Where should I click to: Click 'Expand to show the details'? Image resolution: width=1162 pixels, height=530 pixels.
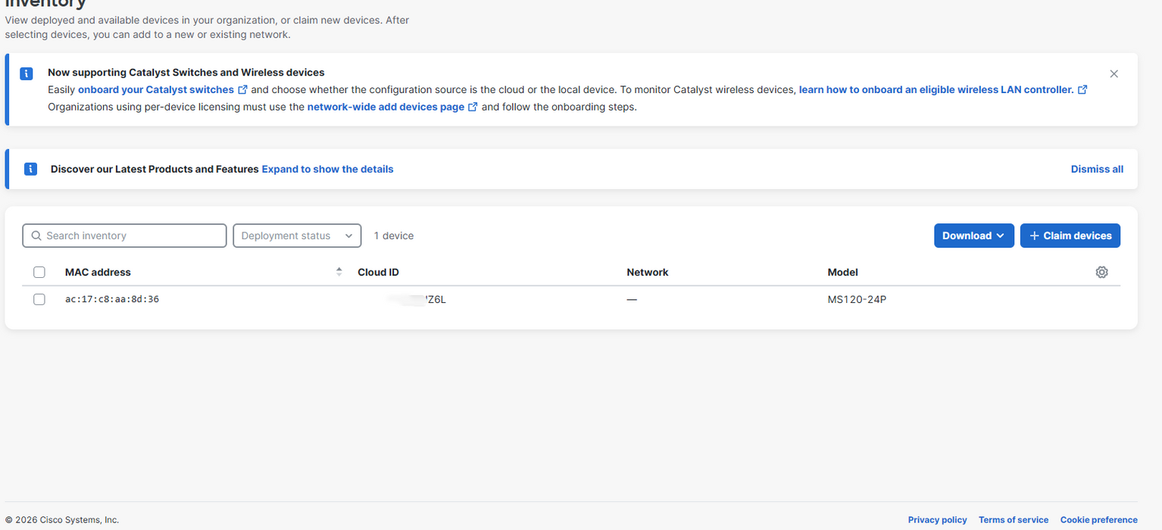[x=327, y=169]
